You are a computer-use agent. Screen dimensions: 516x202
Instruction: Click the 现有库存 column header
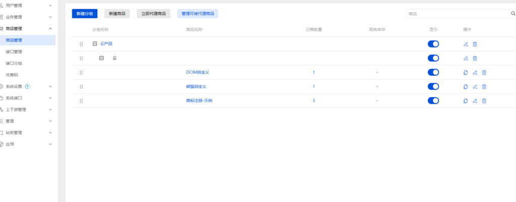[377, 30]
